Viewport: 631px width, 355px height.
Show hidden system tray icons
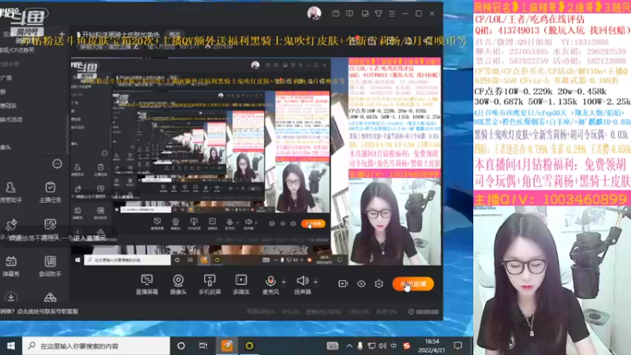click(x=349, y=346)
